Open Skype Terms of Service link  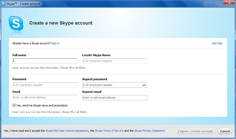click(109, 131)
